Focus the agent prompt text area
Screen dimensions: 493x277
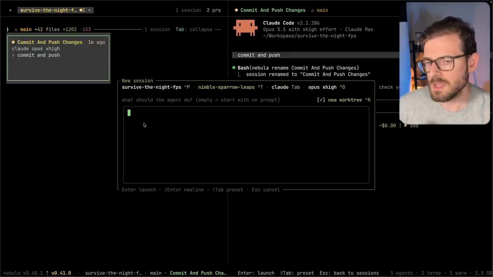246,145
